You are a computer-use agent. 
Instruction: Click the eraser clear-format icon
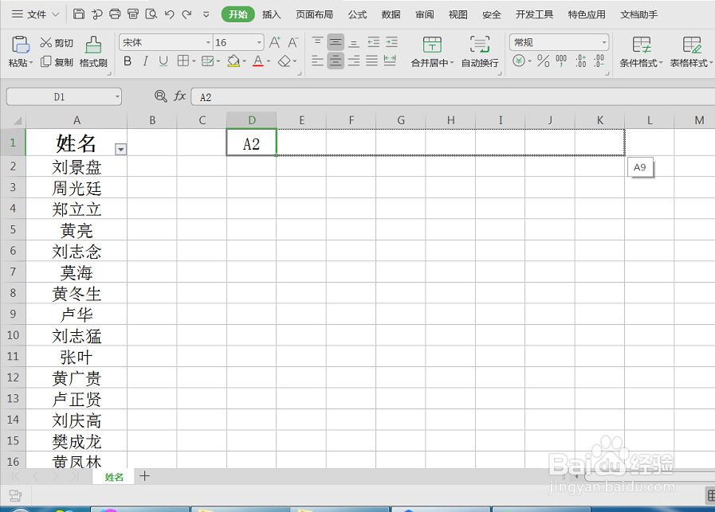[x=284, y=61]
